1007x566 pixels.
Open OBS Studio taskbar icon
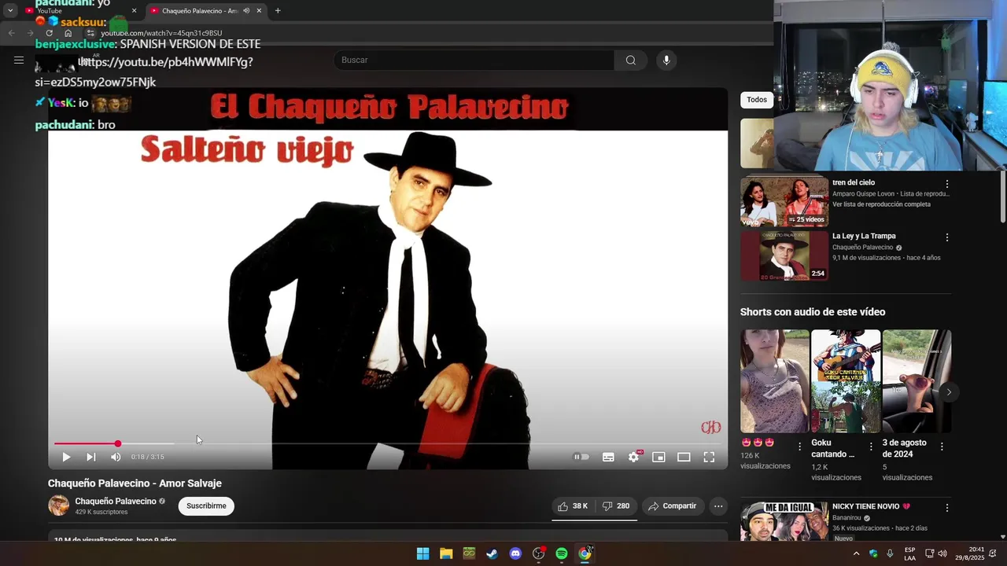[x=538, y=553]
